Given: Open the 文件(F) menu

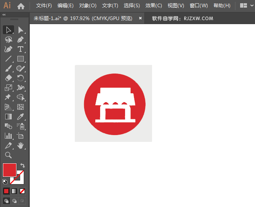Looking at the screenshot, I should pyautogui.click(x=44, y=6).
